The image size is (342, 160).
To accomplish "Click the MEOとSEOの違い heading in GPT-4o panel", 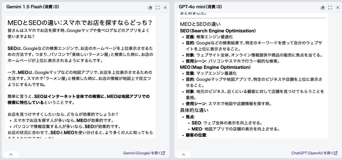I will [200, 24].
